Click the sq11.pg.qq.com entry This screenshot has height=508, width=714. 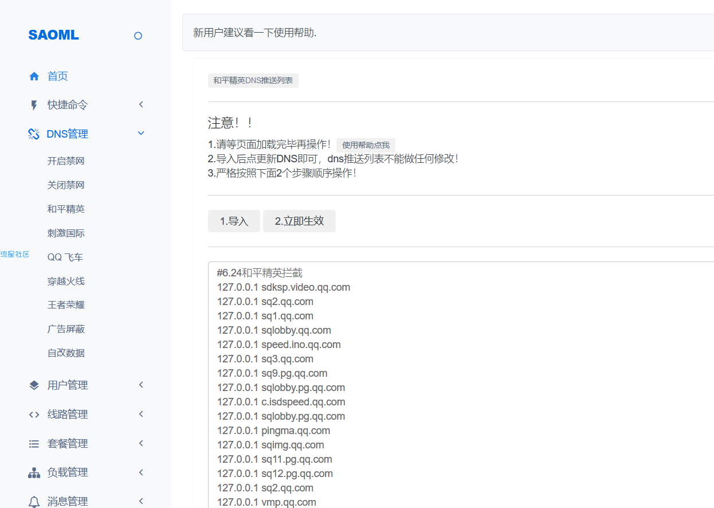[x=297, y=459]
